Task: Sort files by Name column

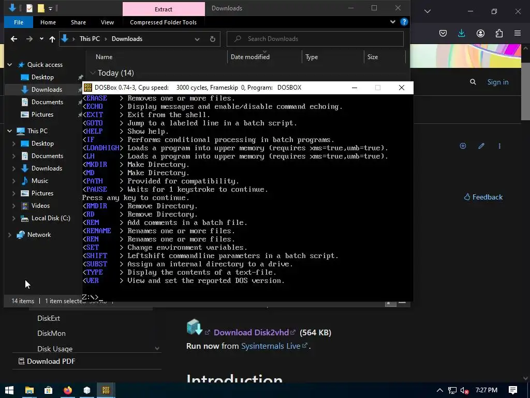Action: pos(104,57)
